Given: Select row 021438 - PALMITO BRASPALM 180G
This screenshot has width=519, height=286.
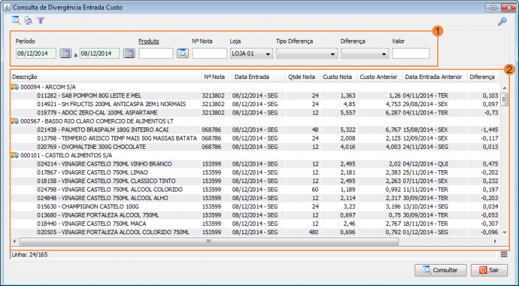Looking at the screenshot, I should 255,129.
